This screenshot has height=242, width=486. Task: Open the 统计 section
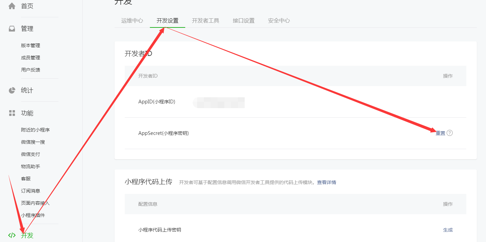point(27,90)
